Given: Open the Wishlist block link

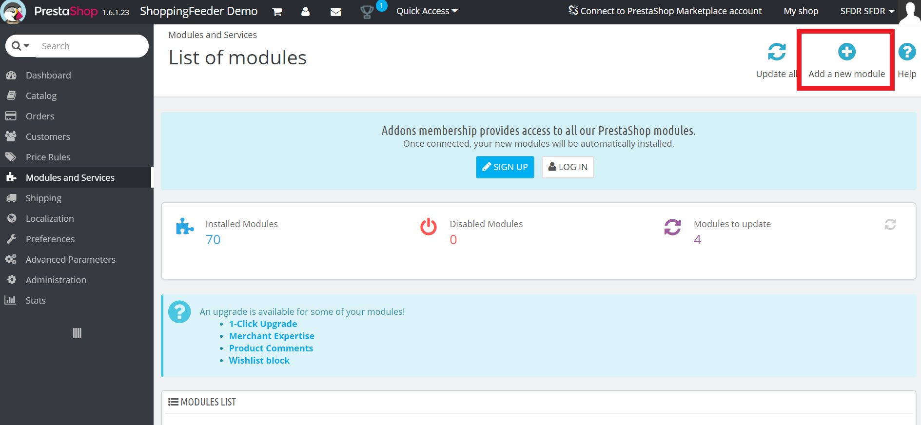Looking at the screenshot, I should click(x=259, y=360).
